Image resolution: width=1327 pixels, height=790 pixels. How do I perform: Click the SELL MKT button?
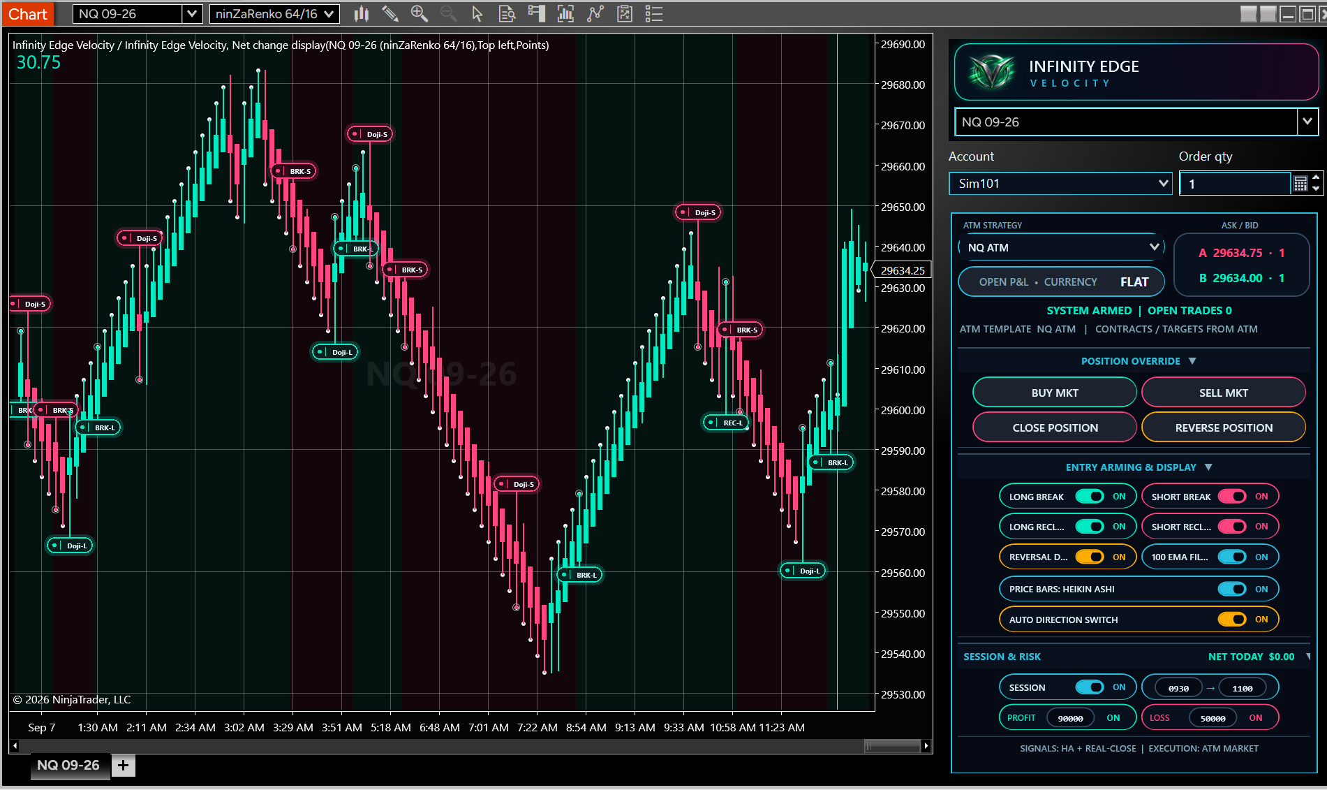[1224, 393]
